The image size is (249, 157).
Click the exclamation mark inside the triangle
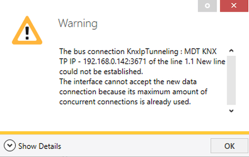(x=27, y=33)
